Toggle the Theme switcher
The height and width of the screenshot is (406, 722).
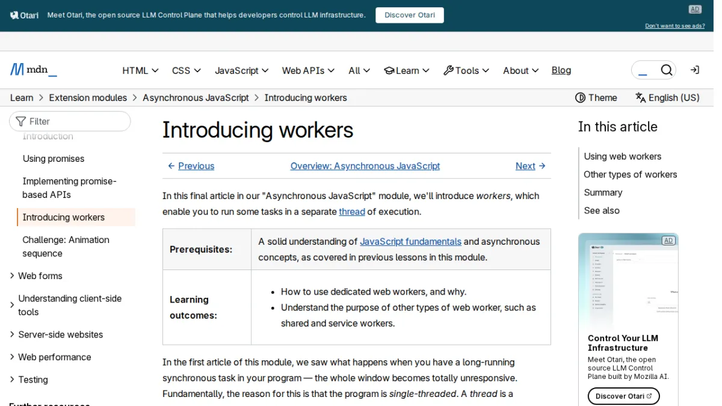pyautogui.click(x=596, y=97)
